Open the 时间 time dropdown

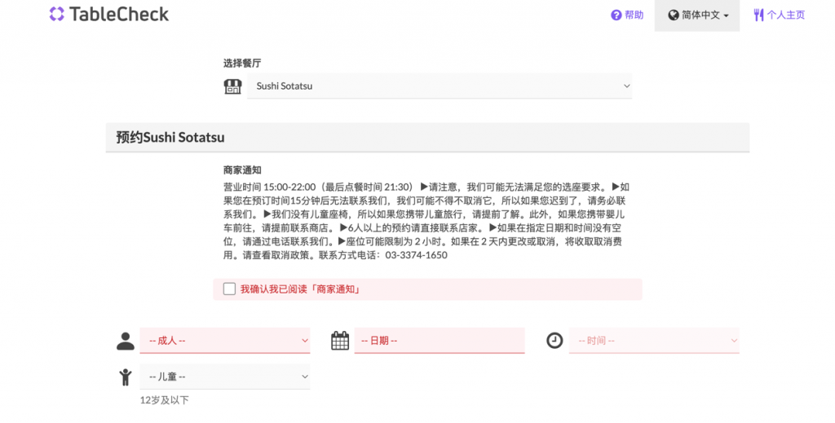point(654,341)
